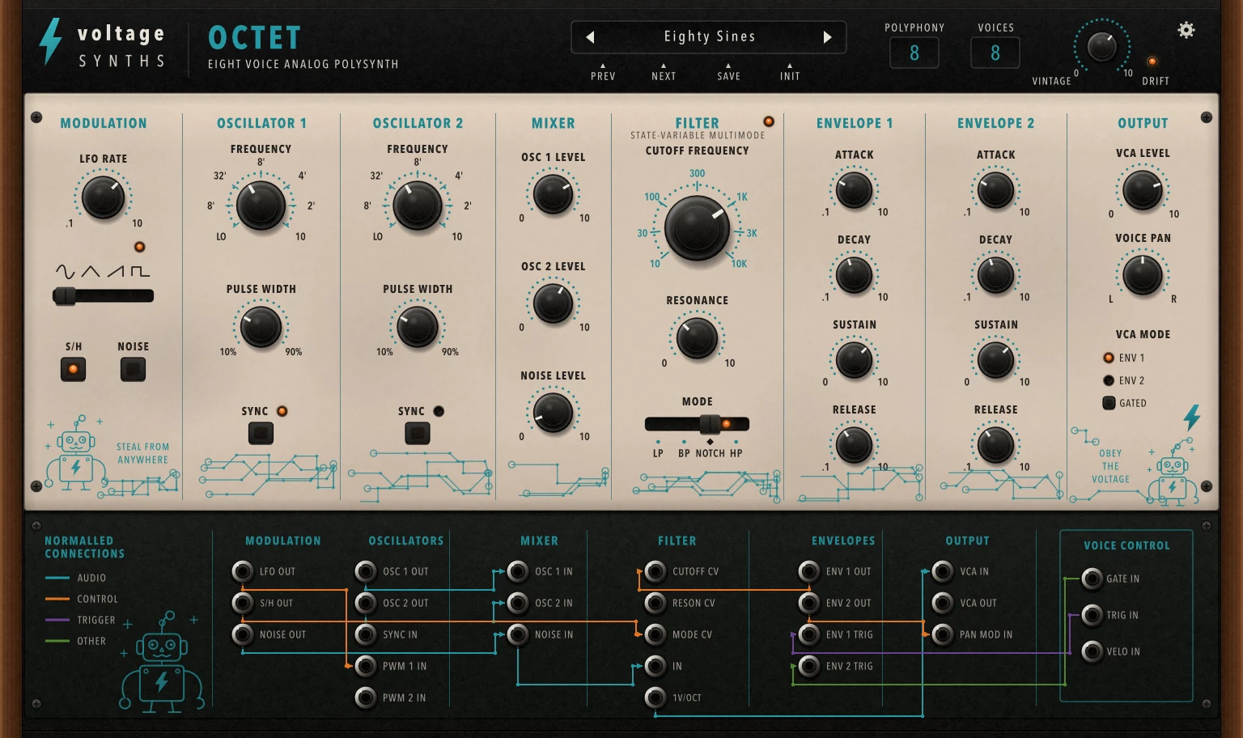The image size is (1243, 738).
Task: Click the LFO OUT jack
Action: pos(243,571)
